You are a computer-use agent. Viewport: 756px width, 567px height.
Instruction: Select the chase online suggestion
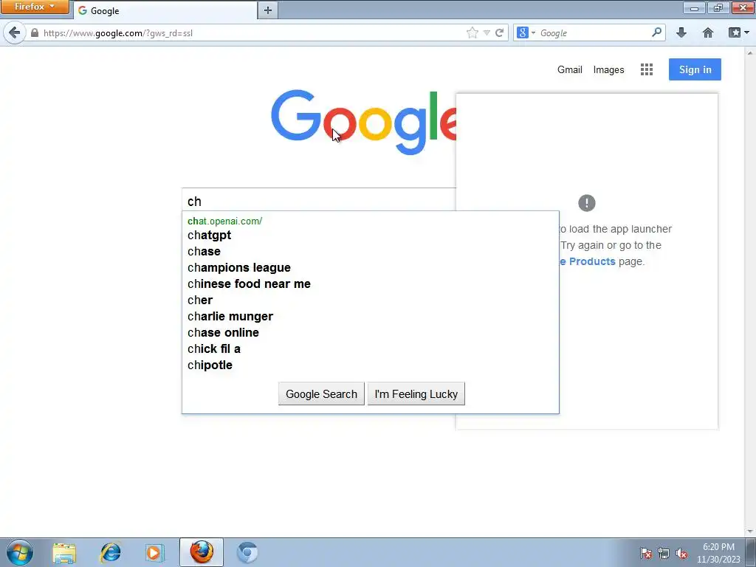[x=223, y=333]
